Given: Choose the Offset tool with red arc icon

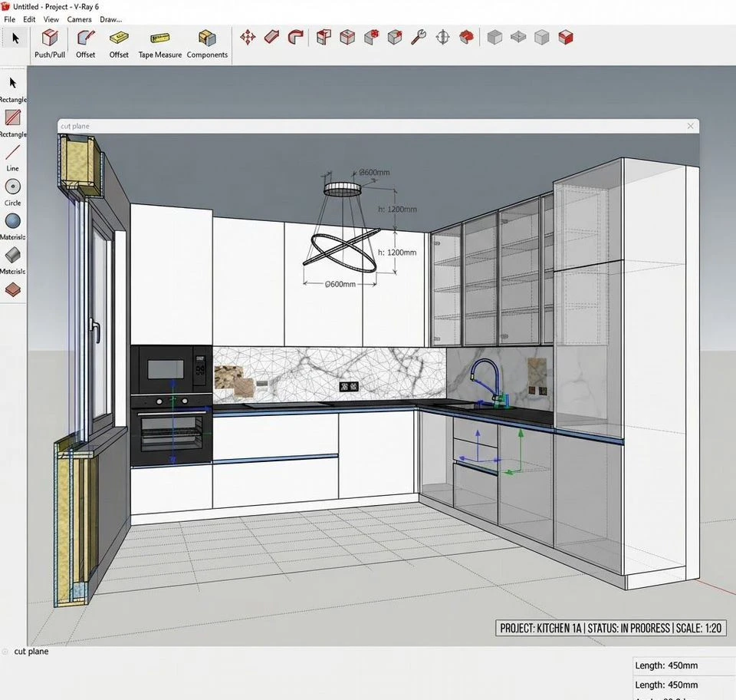Looking at the screenshot, I should pyautogui.click(x=85, y=43).
